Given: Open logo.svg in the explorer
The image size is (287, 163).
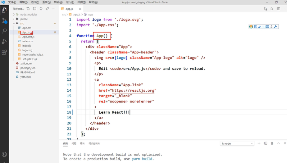Looking at the screenshot, I should point(27,50).
